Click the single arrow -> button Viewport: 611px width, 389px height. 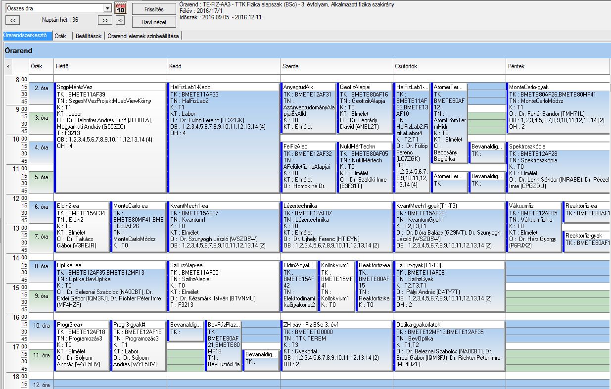[120, 20]
